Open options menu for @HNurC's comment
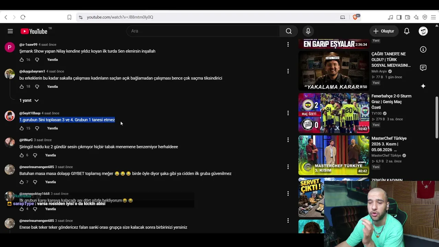Screen dimensions: 439x247 tap(288, 140)
